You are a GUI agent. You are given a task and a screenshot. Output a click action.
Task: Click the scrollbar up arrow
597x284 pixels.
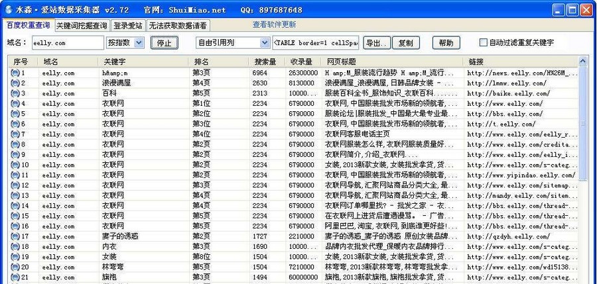[582, 61]
